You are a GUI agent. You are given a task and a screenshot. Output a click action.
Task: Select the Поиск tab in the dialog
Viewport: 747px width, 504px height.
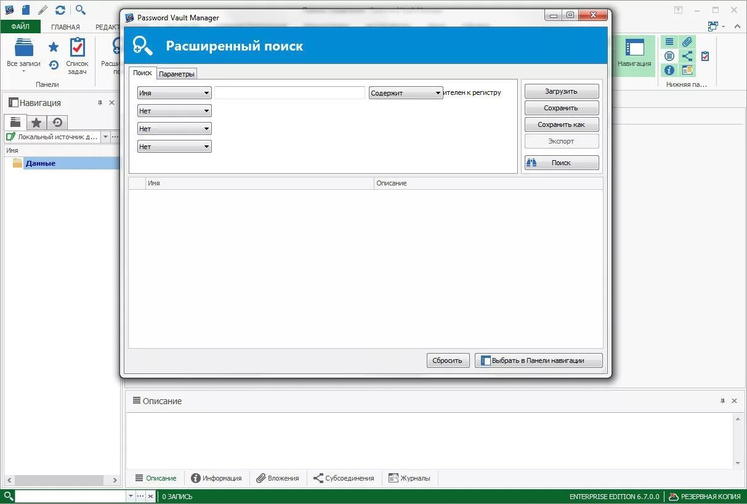pyautogui.click(x=142, y=73)
